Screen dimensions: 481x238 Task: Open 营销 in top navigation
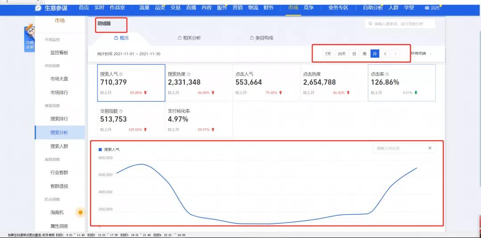point(237,8)
